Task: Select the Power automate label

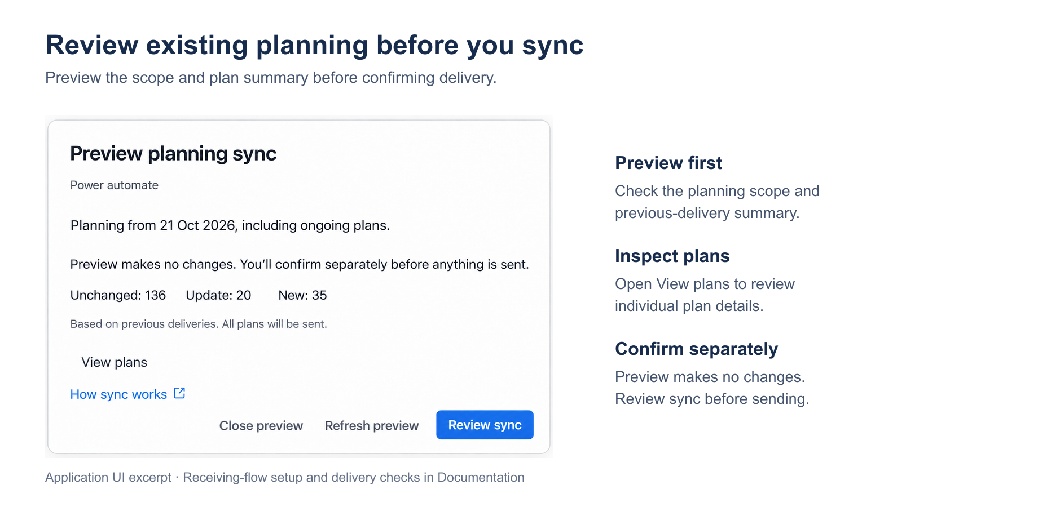Action: [114, 185]
